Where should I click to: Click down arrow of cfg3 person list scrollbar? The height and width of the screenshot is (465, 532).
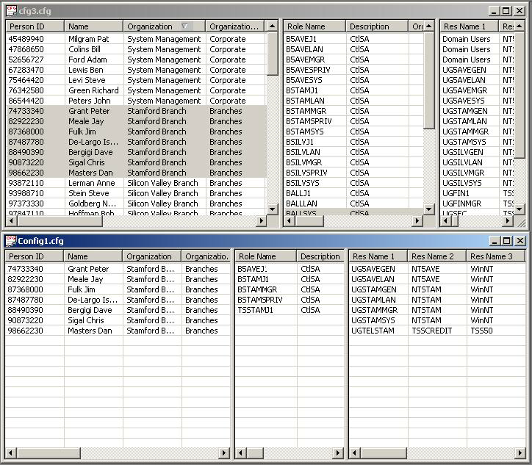pos(273,209)
